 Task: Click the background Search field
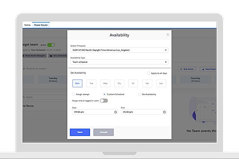click(x=45, y=97)
